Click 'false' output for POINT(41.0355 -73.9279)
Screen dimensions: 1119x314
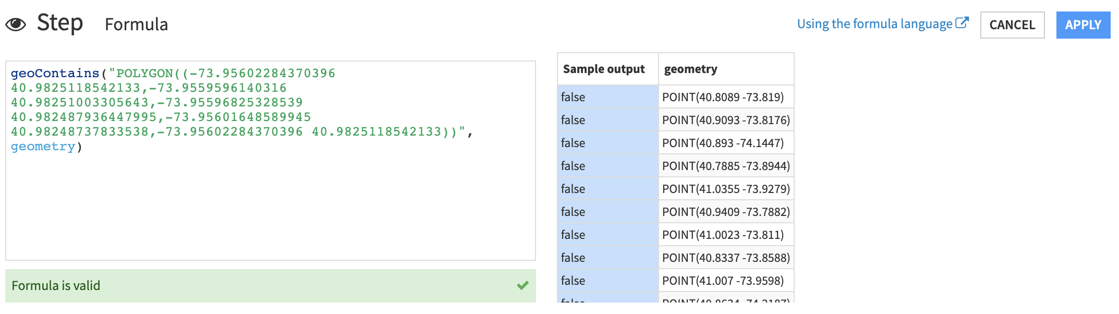click(x=608, y=189)
